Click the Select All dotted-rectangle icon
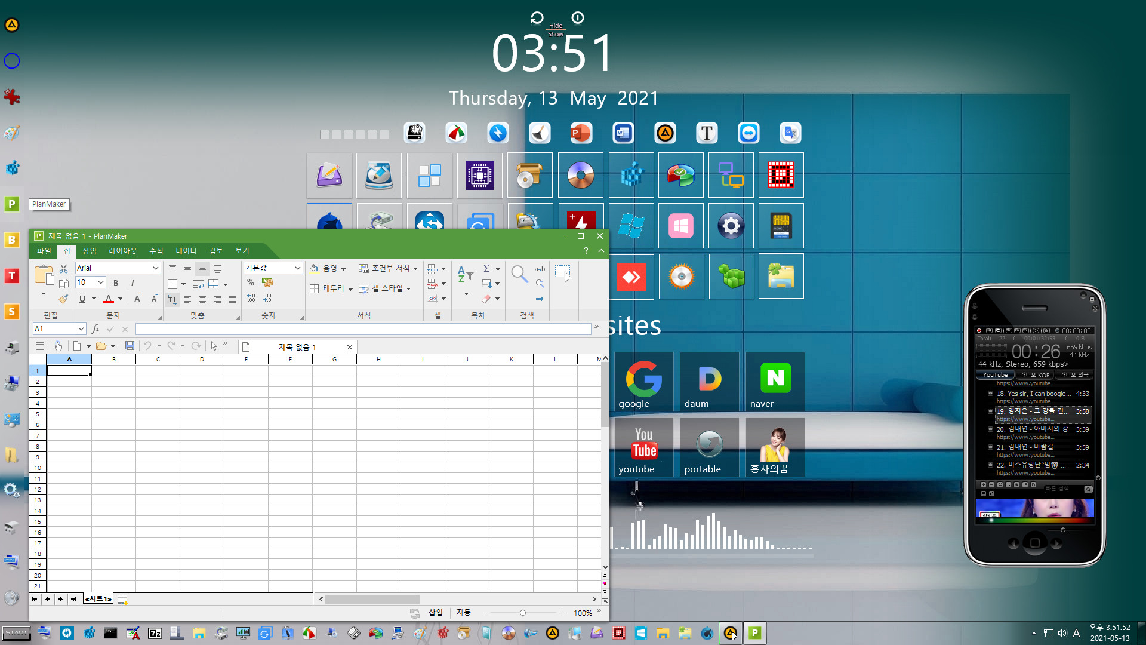1146x645 pixels. pos(563,274)
